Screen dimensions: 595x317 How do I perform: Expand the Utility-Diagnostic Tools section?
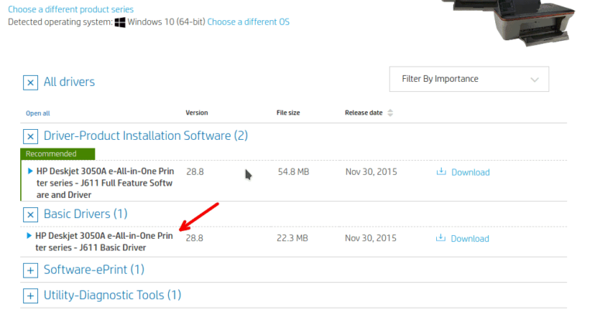[30, 295]
